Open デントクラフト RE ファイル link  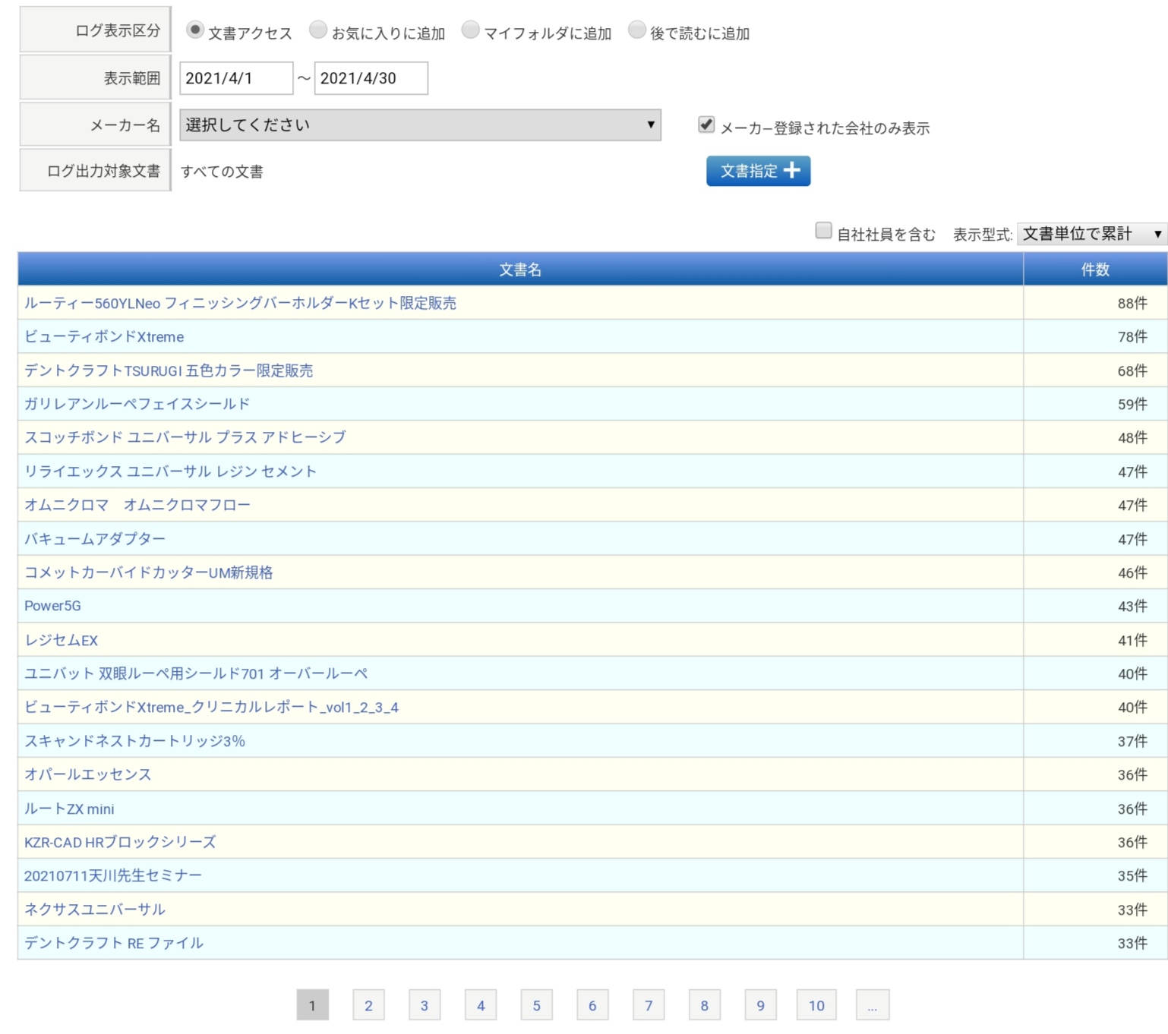[x=114, y=943]
